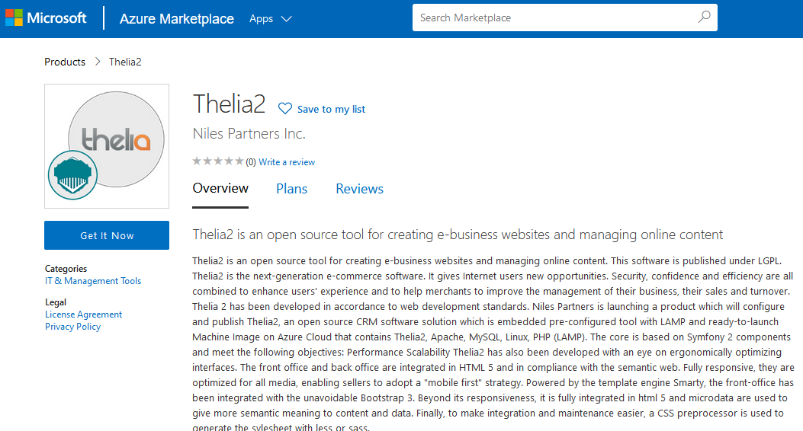The height and width of the screenshot is (431, 803).
Task: Open IT & Management Tools category
Action: pos(93,281)
